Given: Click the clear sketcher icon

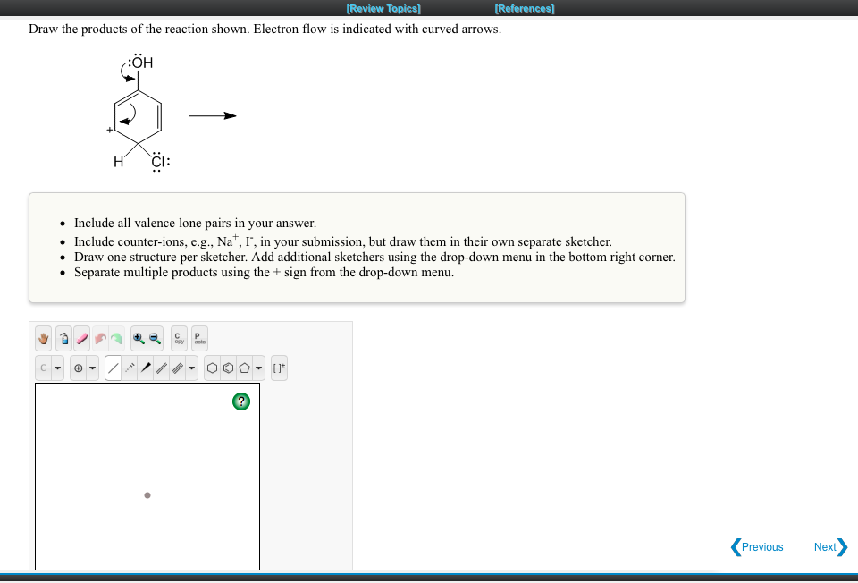Looking at the screenshot, I should pos(63,338).
